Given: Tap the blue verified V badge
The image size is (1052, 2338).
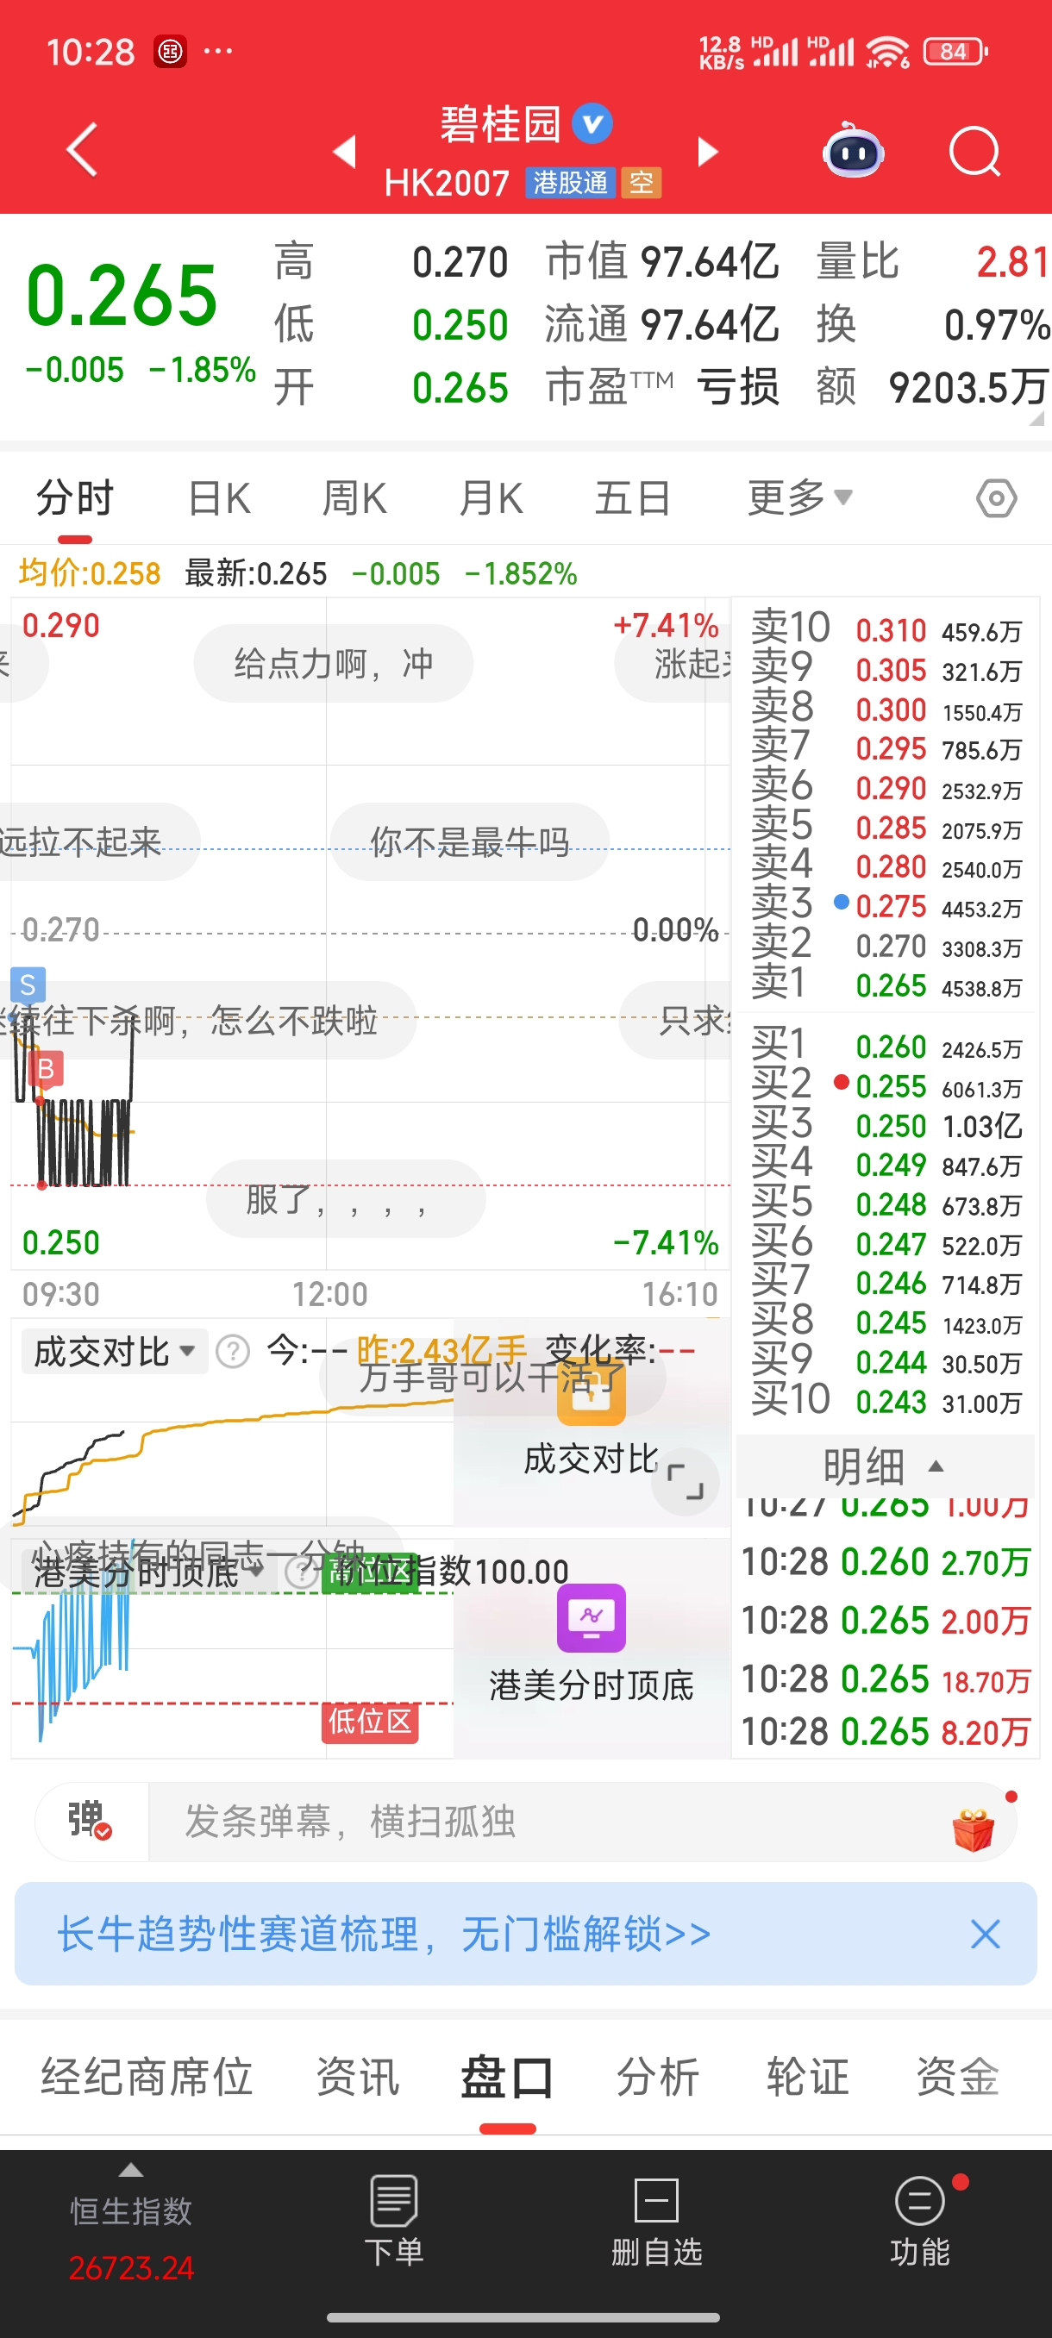Looking at the screenshot, I should pos(592,124).
